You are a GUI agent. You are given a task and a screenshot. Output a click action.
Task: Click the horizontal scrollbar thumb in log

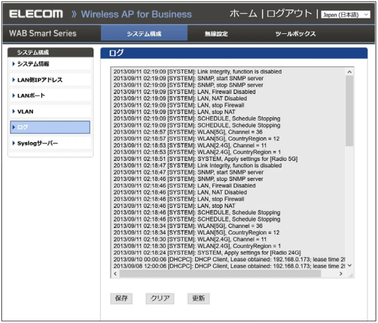pyautogui.click(x=220, y=274)
